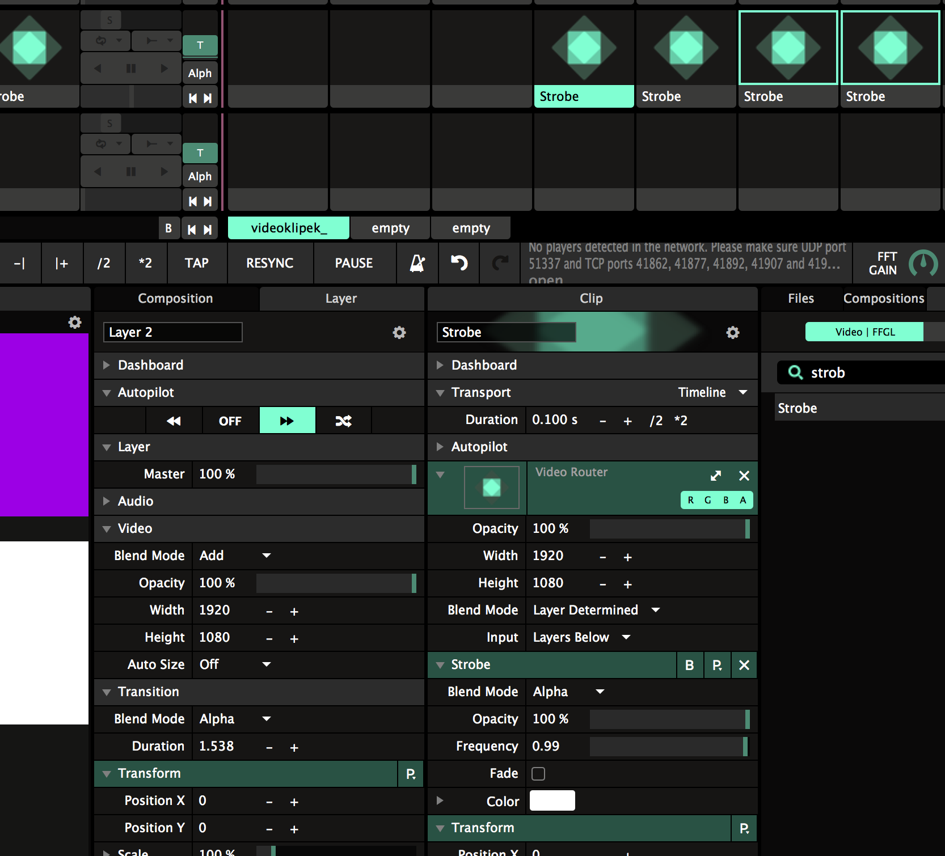Click Autopilot random shuffle icon
The width and height of the screenshot is (945, 856).
click(343, 421)
